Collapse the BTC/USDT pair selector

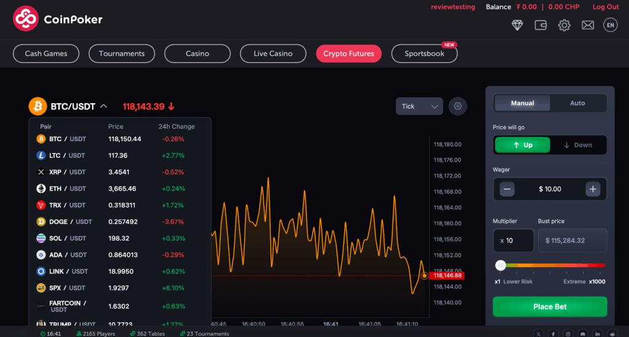[x=104, y=107]
